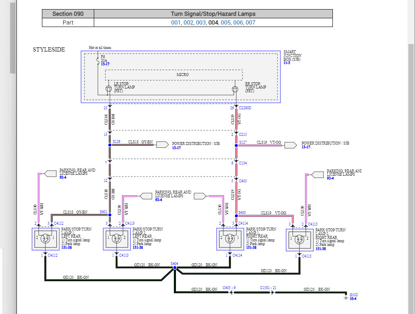Image resolution: width=415 pixels, height=314 pixels.
Task: Click lamp socket symbol of Lamp 1 Right Rear
Action: pos(230,239)
